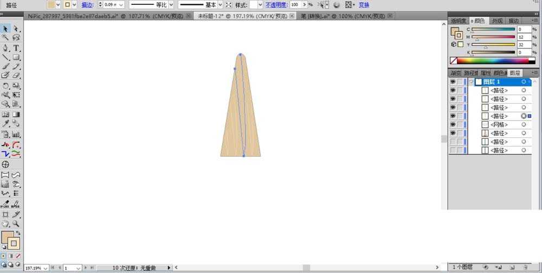Click the None (red slash) button in toolbox
Image resolution: width=542 pixels, height=273 pixels.
(18, 256)
